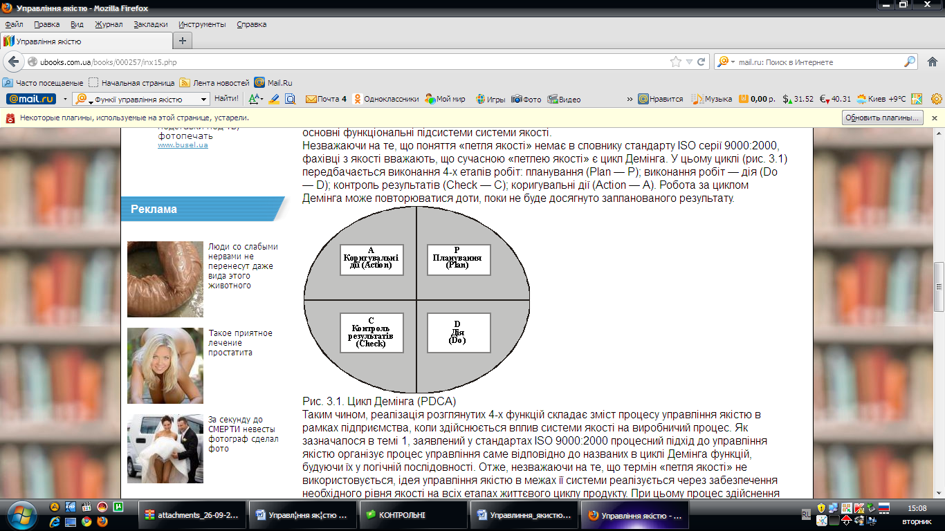This screenshot has height=531, width=945.
Task: Expand hidden toolbar items with the » chevron
Action: (x=630, y=99)
